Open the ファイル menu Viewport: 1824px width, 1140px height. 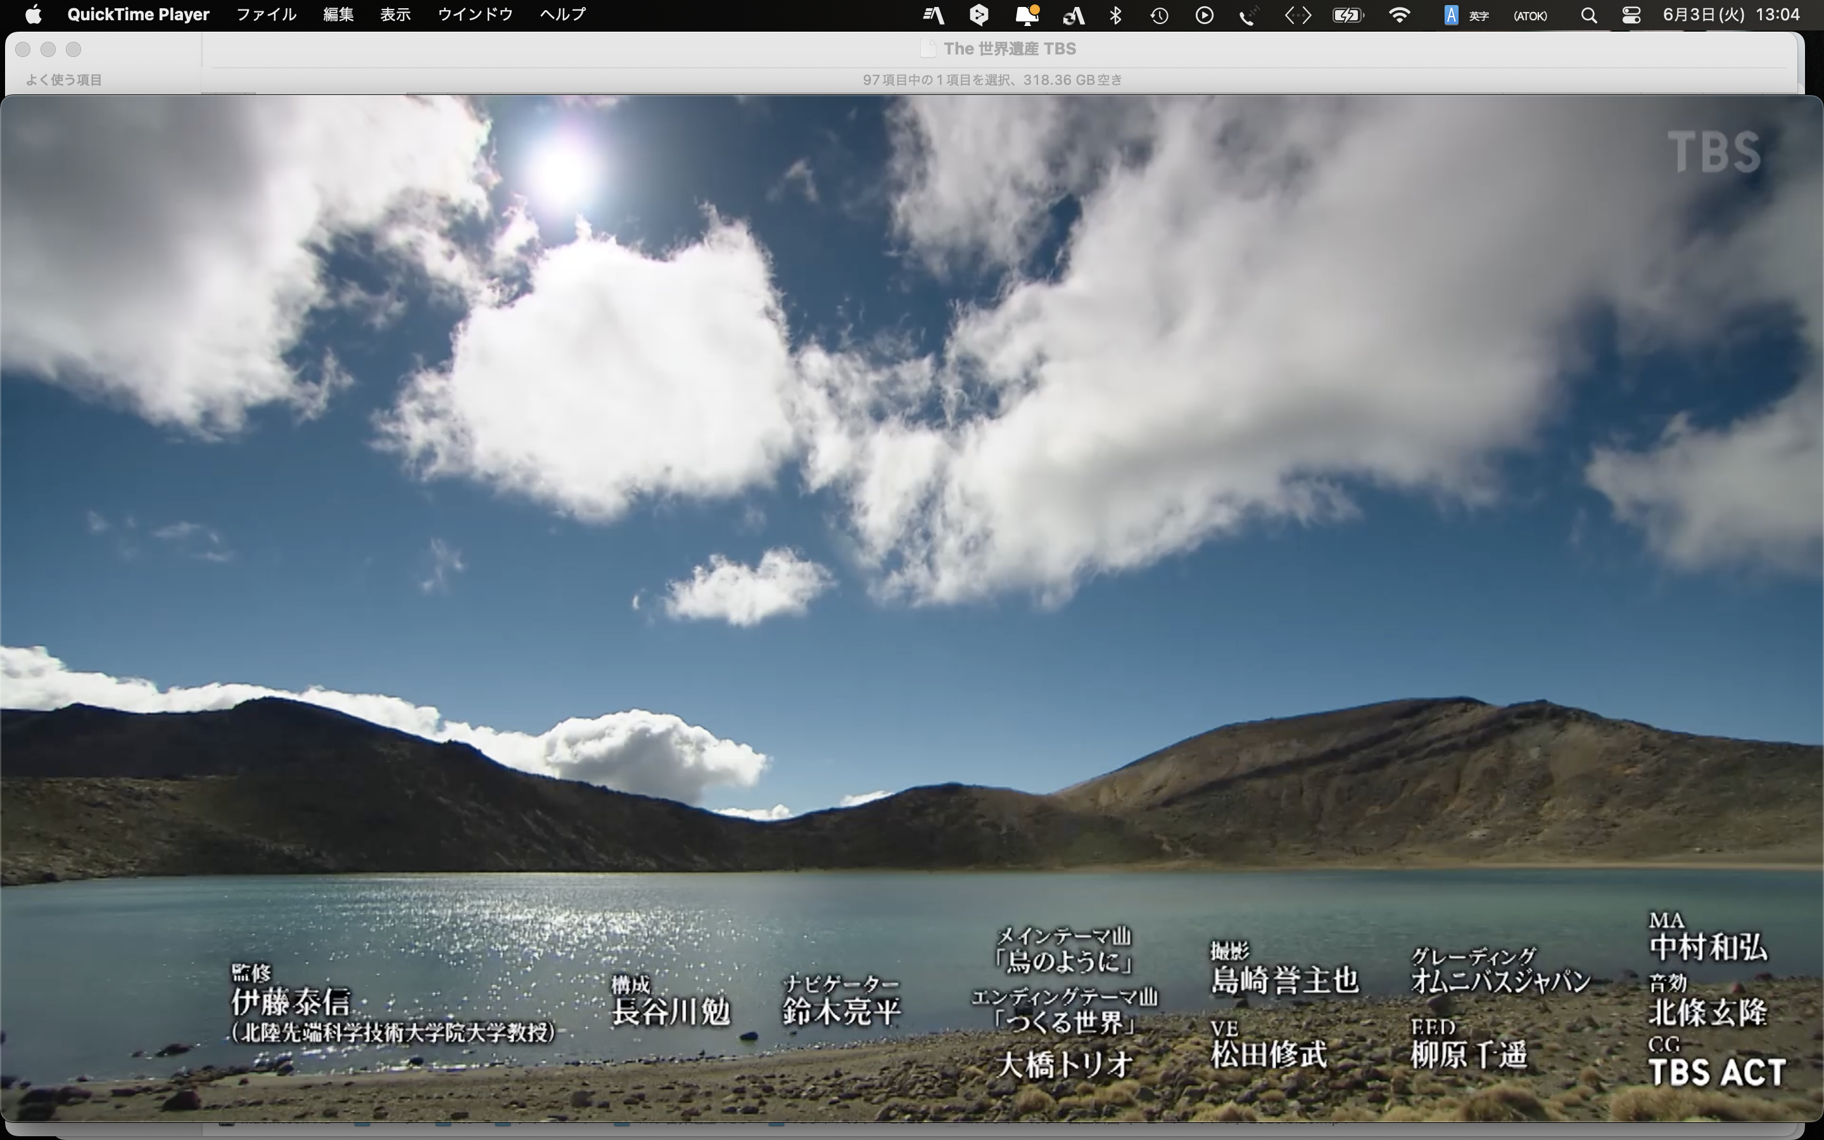coord(266,15)
